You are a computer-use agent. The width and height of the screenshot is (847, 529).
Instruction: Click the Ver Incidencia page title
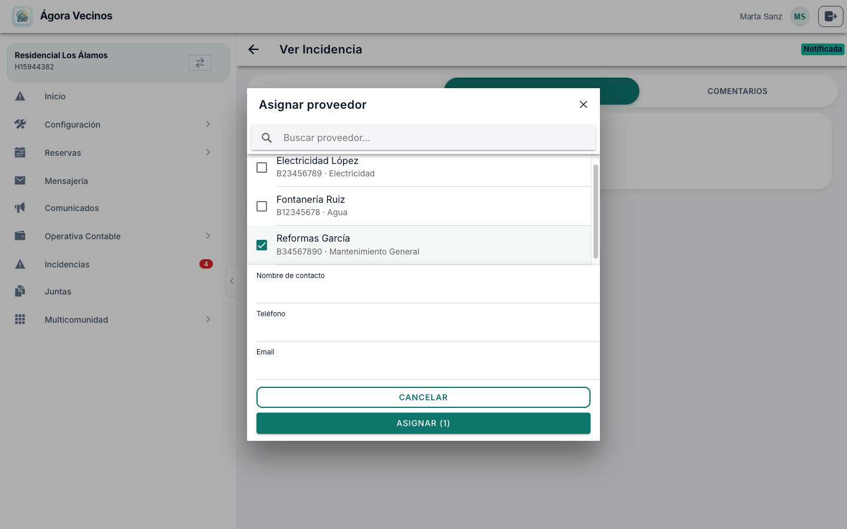pyautogui.click(x=321, y=49)
